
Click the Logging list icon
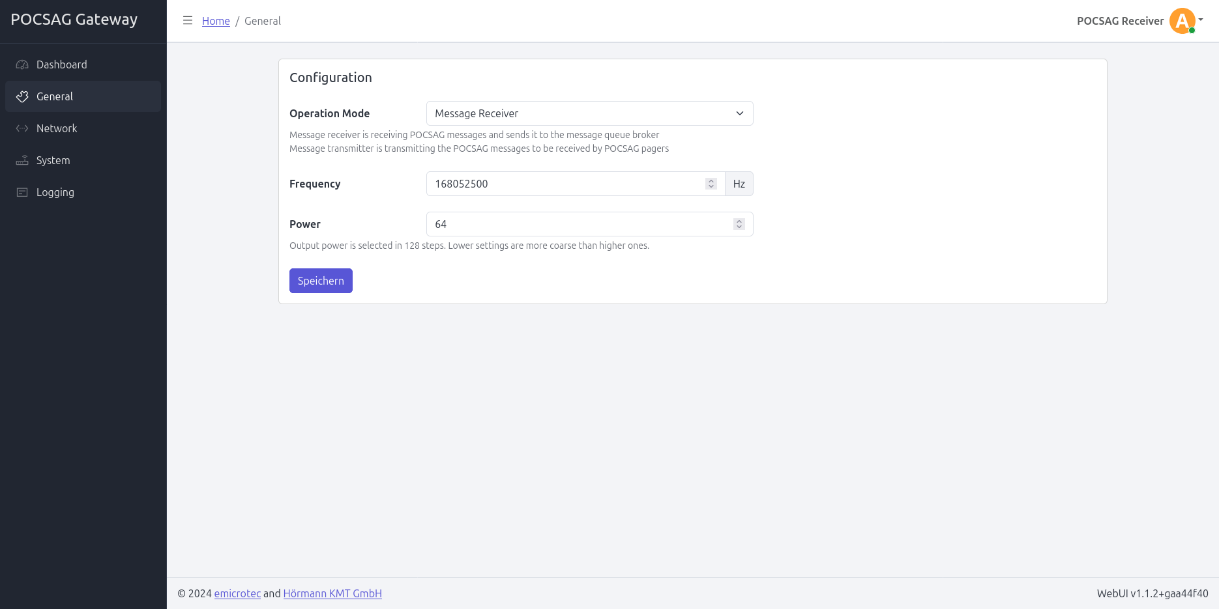(x=22, y=192)
